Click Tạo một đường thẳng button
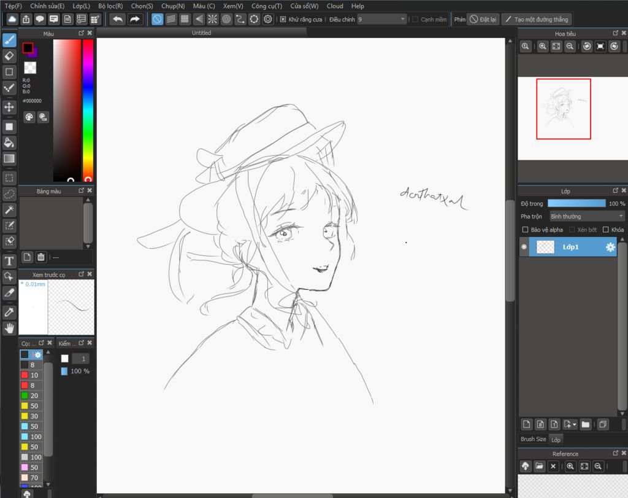The image size is (628, 498). [x=537, y=19]
